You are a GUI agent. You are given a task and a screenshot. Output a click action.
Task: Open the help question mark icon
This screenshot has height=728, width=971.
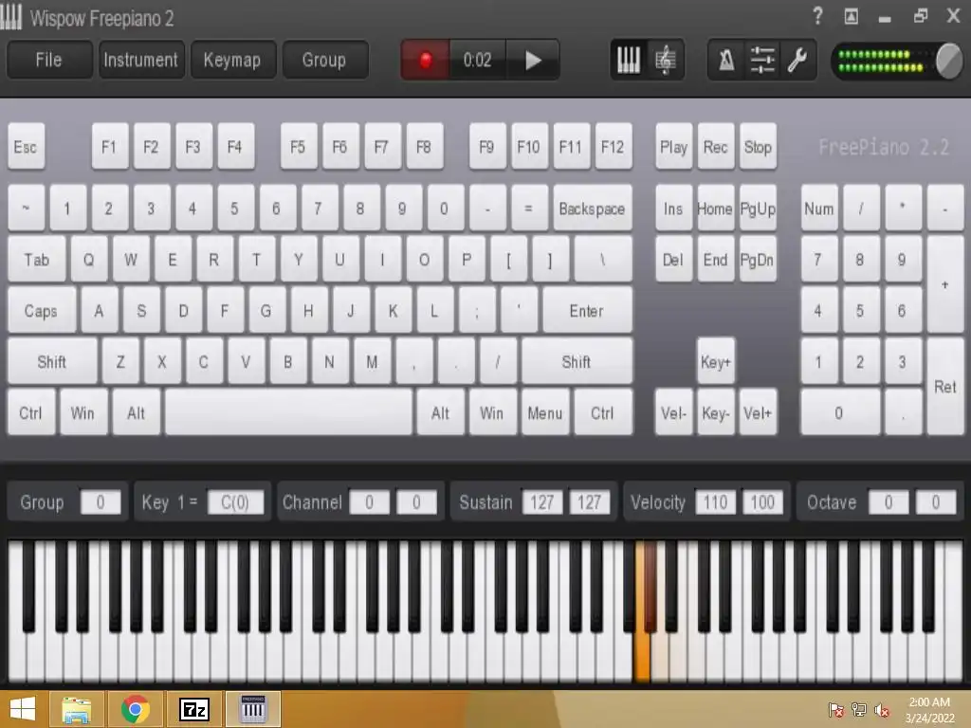pyautogui.click(x=817, y=15)
